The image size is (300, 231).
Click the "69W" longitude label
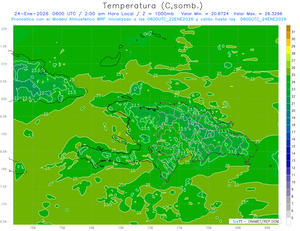pos(238,228)
